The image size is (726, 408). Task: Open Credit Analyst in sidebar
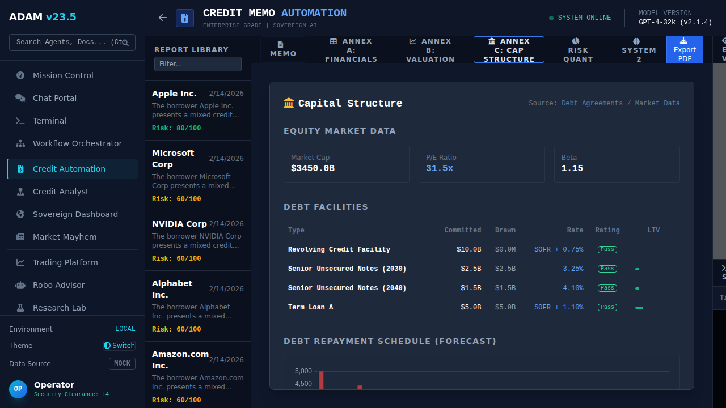[x=61, y=192]
